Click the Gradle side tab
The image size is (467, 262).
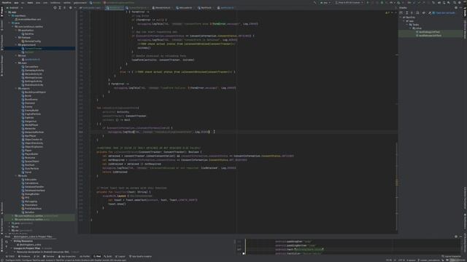coord(465,12)
